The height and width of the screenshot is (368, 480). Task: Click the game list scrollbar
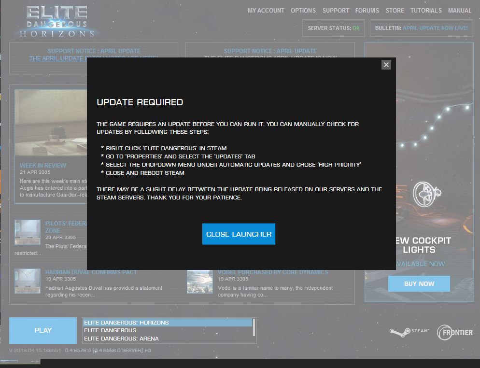pyautogui.click(x=254, y=327)
